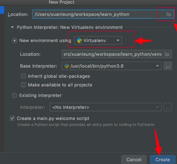Click the Cancel button
177x164 pixels.
[x=134, y=160]
